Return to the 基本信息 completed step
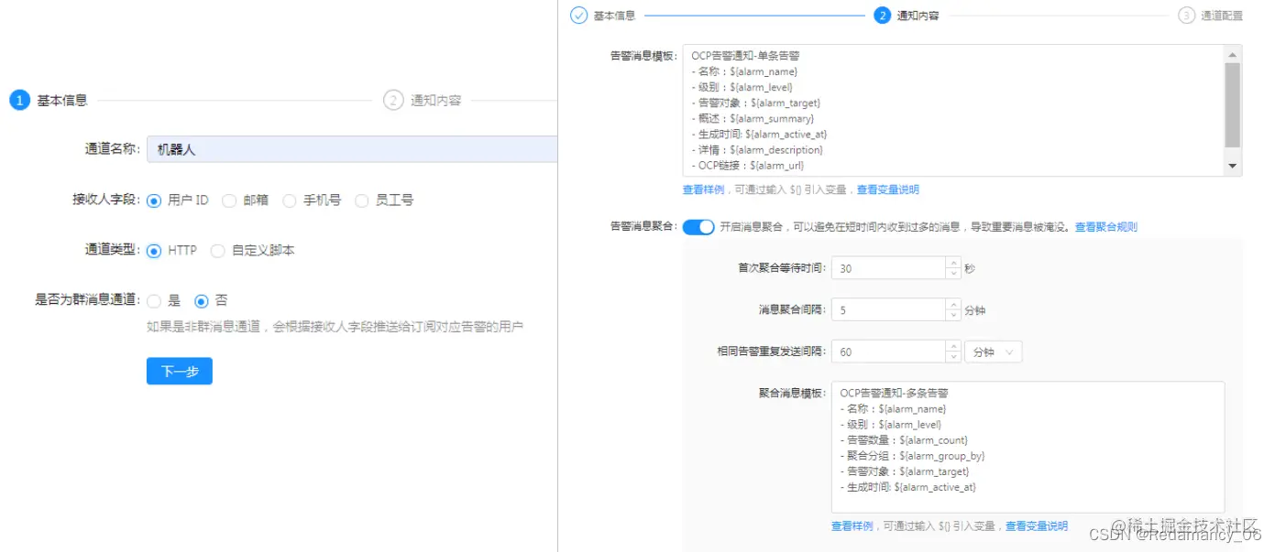This screenshot has width=1275, height=552. (x=613, y=15)
